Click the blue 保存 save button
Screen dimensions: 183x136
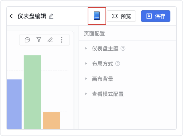156,16
